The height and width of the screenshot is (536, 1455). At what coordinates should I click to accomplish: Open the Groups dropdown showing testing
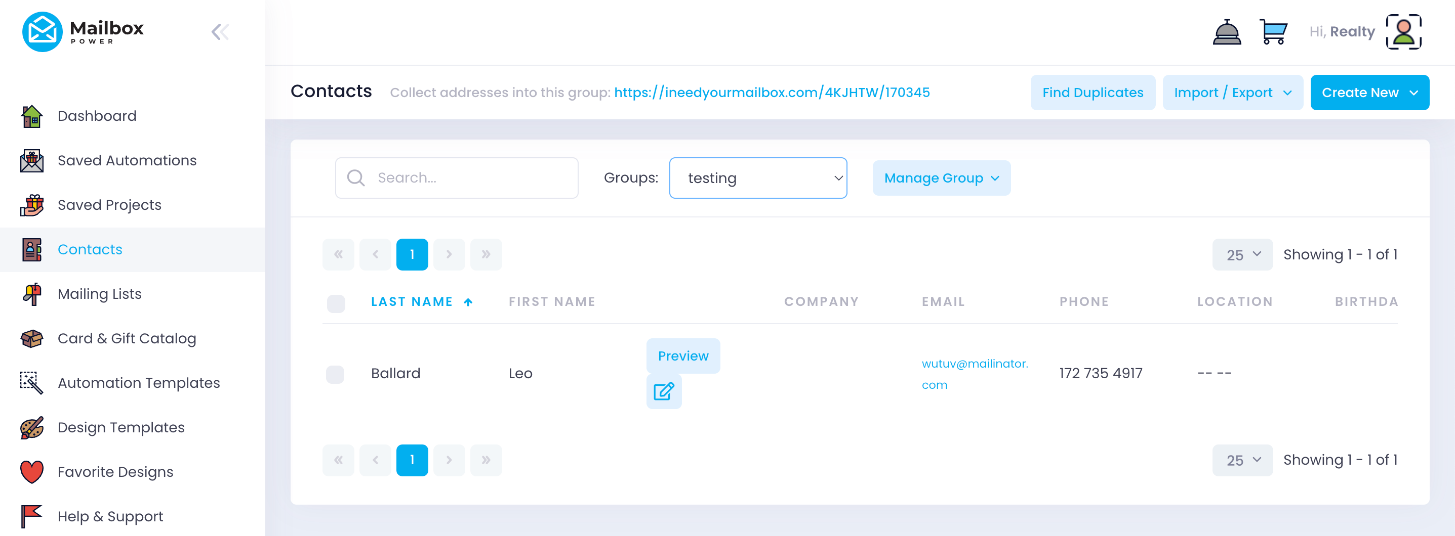tap(757, 178)
